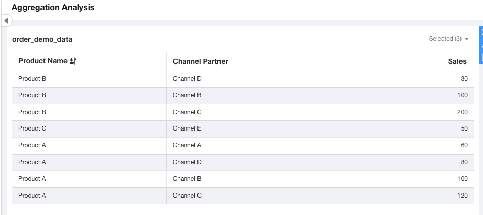Click the Sales value 50 cell
Screen dimensions: 483x215
coord(464,128)
